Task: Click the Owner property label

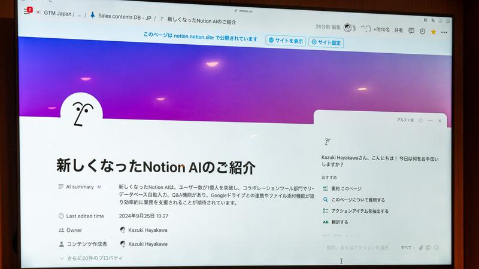Action: (x=70, y=230)
